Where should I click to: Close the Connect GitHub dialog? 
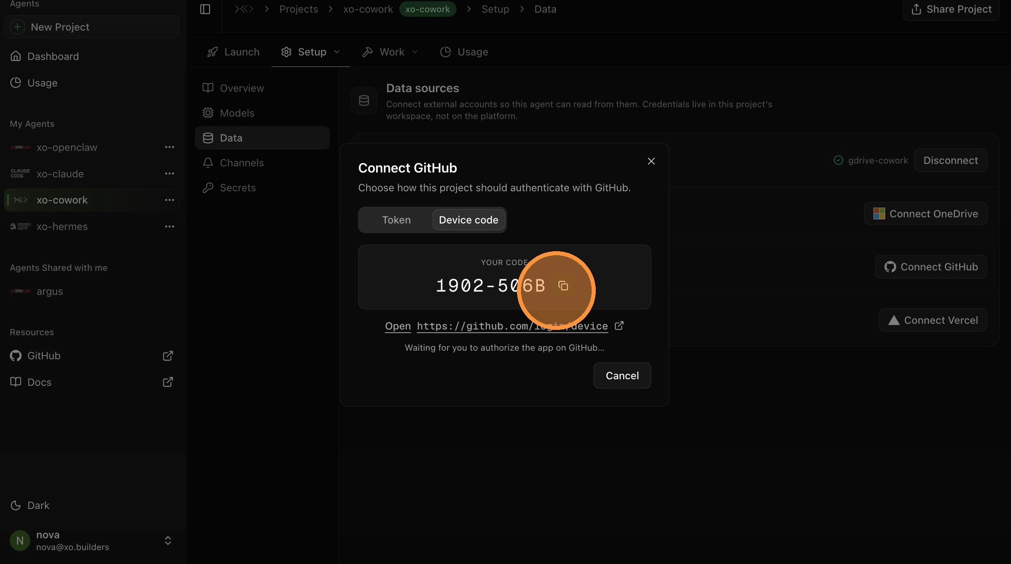[651, 161]
